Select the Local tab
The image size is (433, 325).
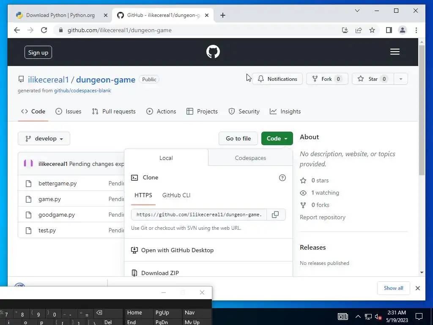coord(166,158)
